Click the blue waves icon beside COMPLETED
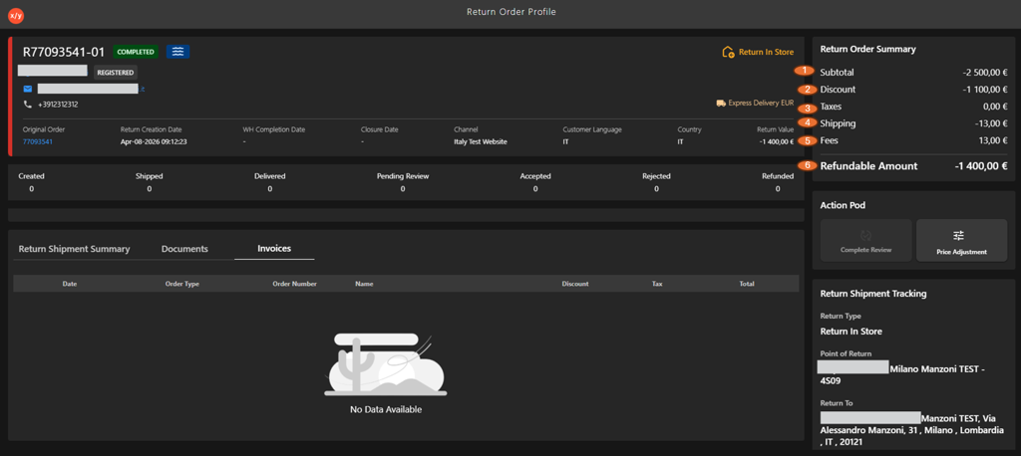1021x456 pixels. tap(177, 52)
